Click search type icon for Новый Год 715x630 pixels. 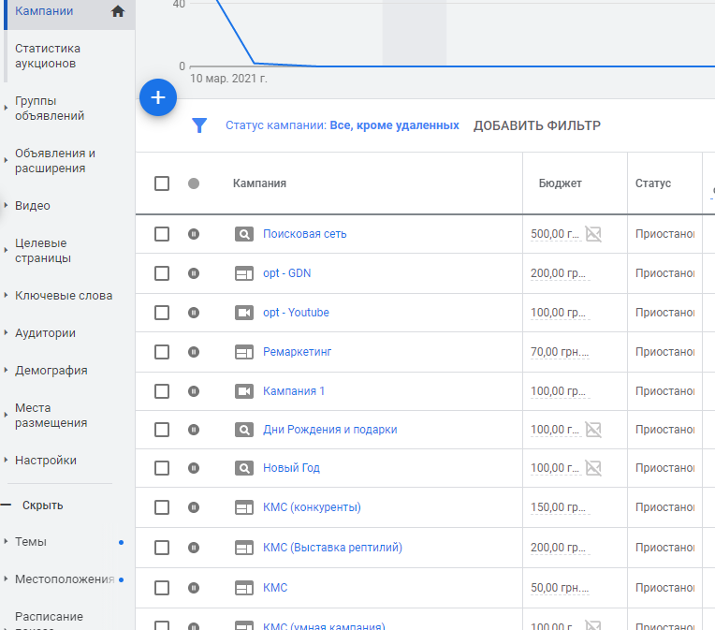[x=244, y=468]
